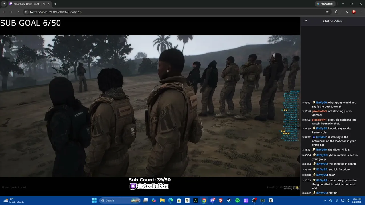Jump to chat timestamp 3:37:47
The image size is (365, 205).
(x=306, y=137)
